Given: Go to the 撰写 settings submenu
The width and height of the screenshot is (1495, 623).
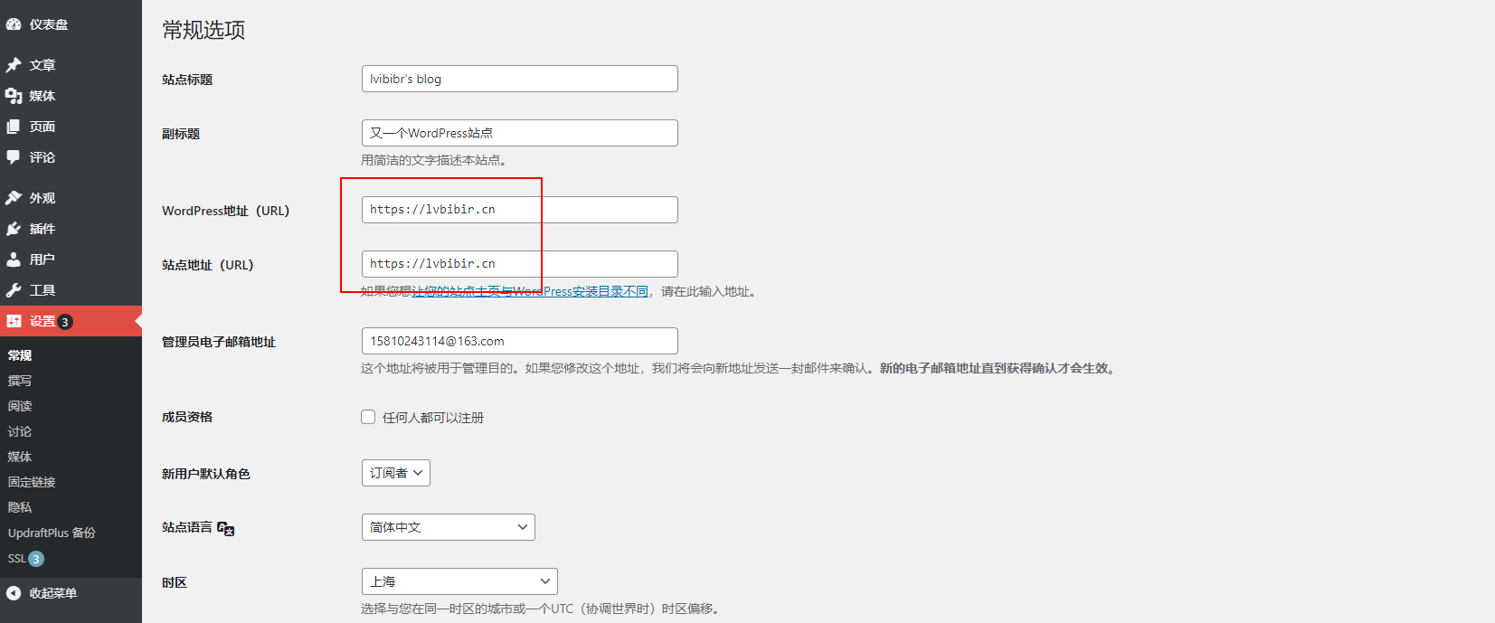Looking at the screenshot, I should (20, 381).
